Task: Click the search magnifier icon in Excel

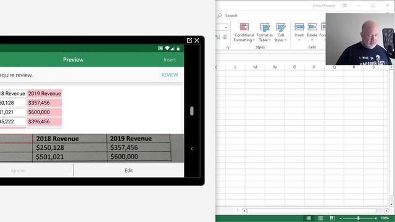Action: (x=220, y=15)
